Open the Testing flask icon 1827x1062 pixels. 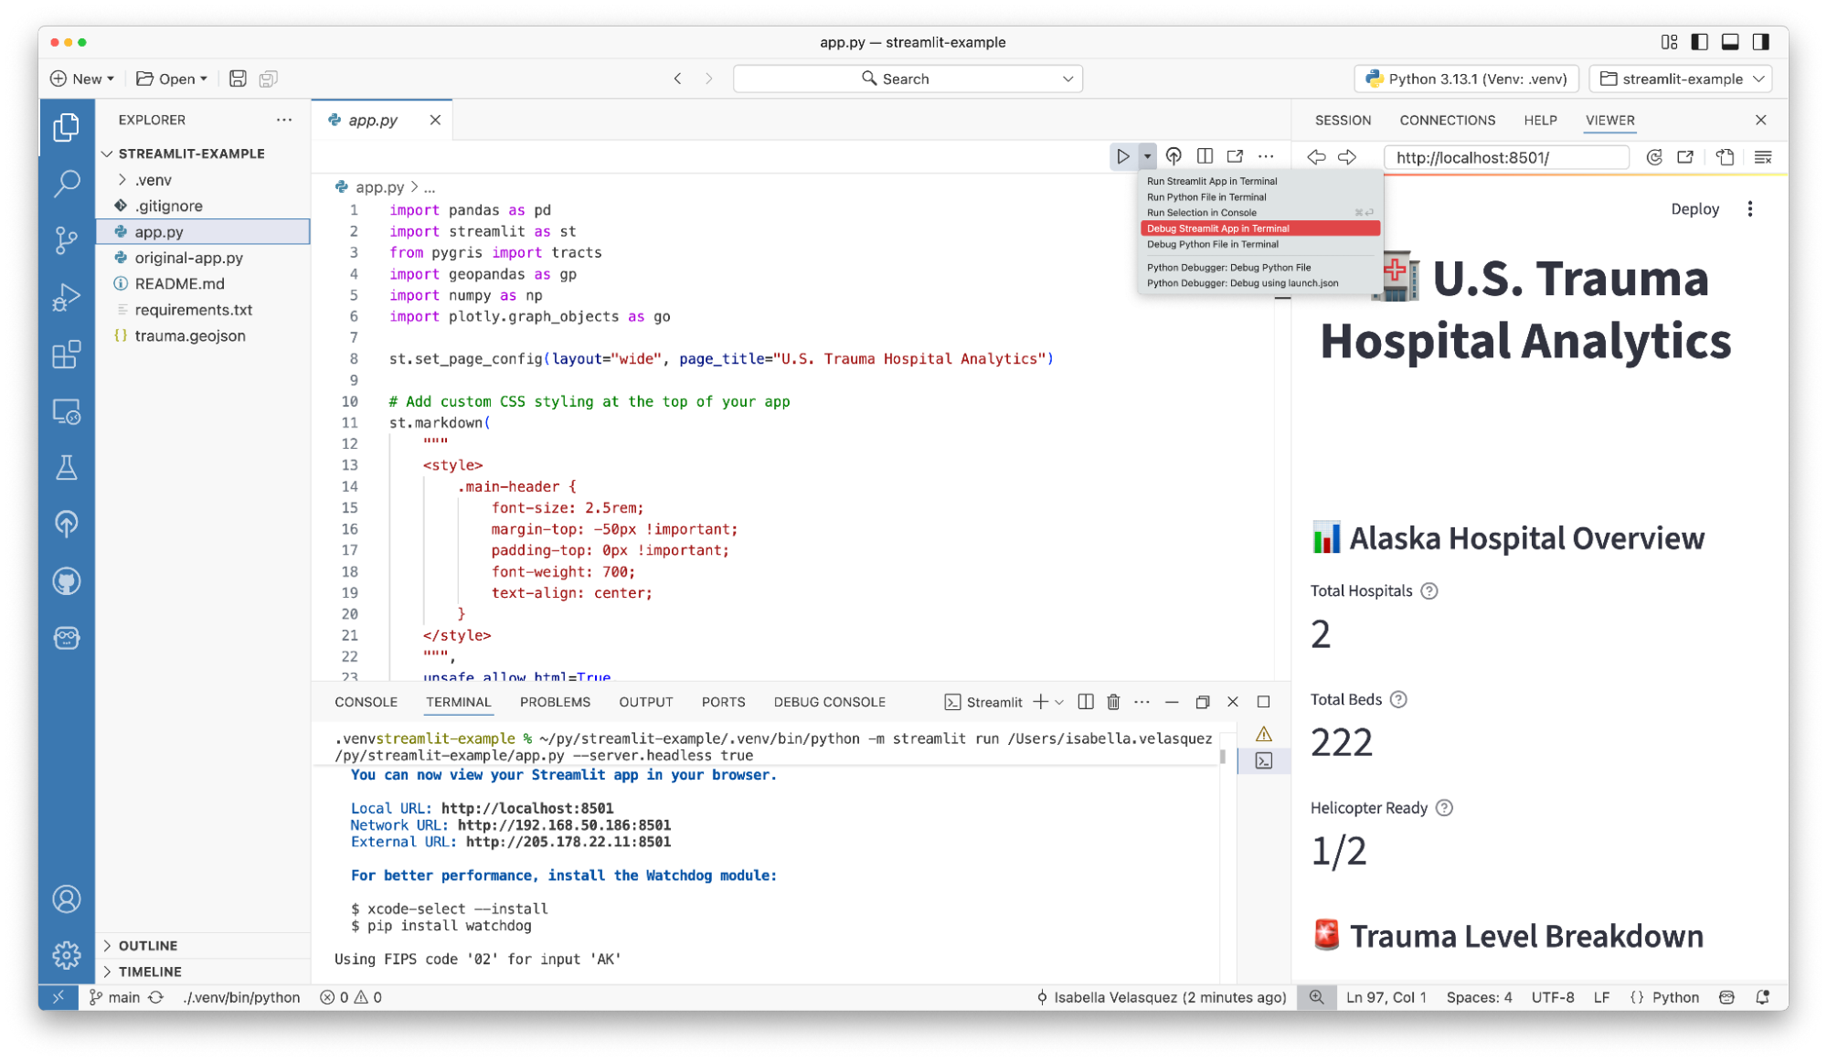click(x=66, y=467)
